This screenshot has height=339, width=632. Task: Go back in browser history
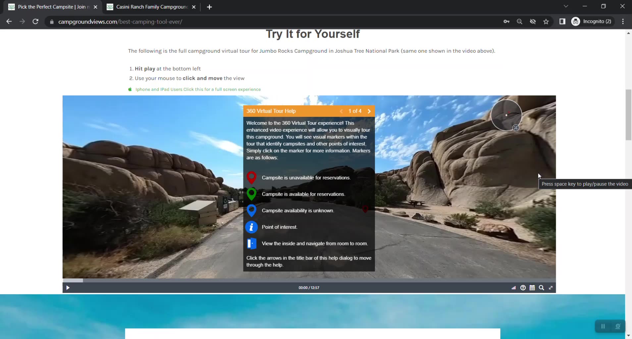click(x=9, y=22)
